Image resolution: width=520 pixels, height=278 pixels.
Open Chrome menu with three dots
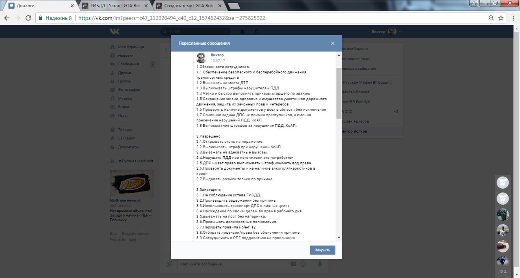click(x=512, y=18)
